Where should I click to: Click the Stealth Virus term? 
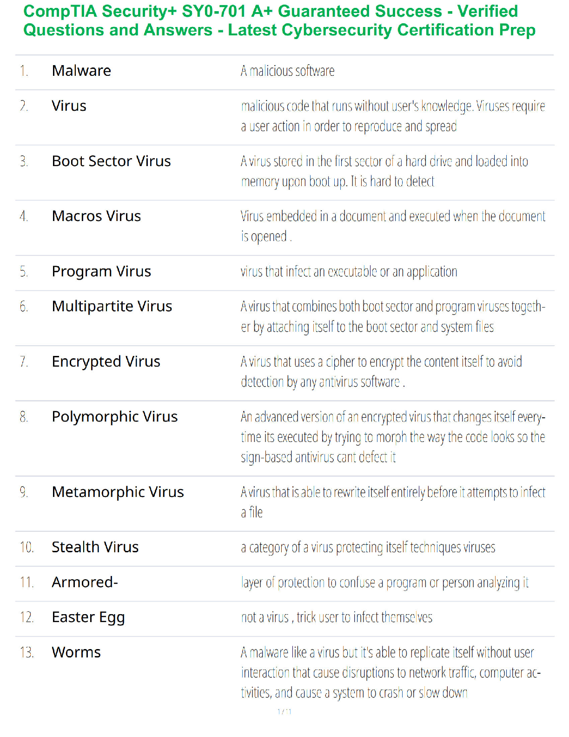tap(95, 547)
